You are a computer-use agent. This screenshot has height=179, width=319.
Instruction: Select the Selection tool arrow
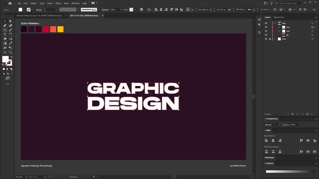(5, 21)
